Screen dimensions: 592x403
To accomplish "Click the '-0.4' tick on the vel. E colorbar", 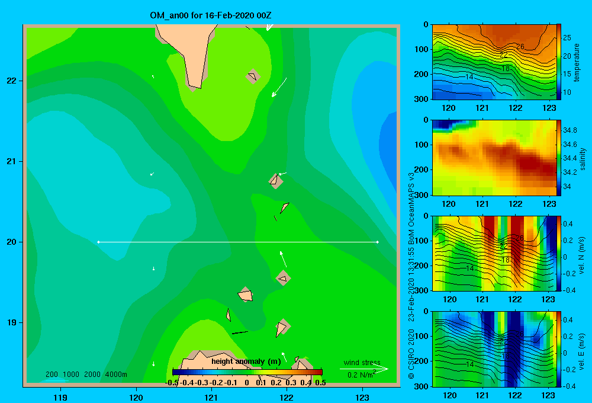I will click(x=569, y=386).
